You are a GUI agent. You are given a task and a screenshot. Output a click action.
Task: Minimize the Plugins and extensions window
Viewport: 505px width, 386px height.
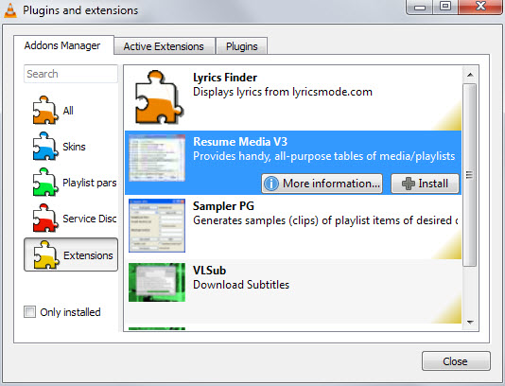pyautogui.click(x=420, y=7)
